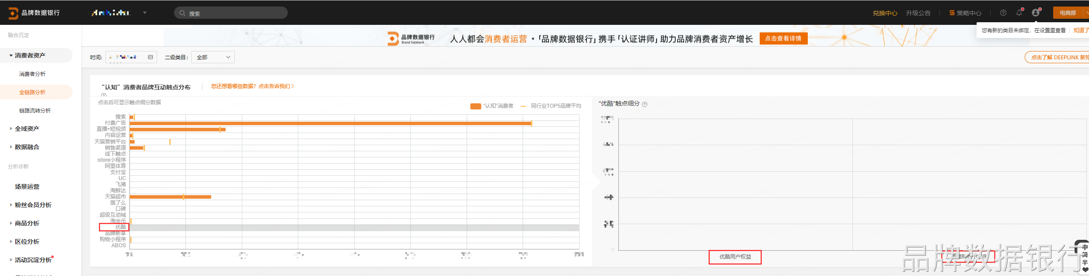1089x276 pixels.
Task: Select istore小程序 touchpoint label
Action: (112, 160)
